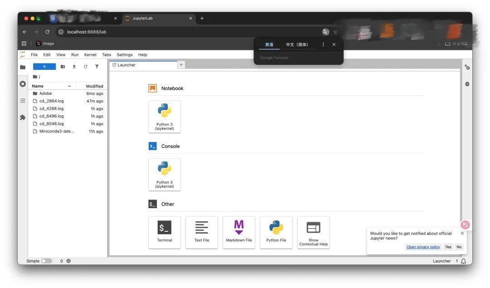Refresh the file browser list
Screen dimensions: 490x288
[x=85, y=67]
